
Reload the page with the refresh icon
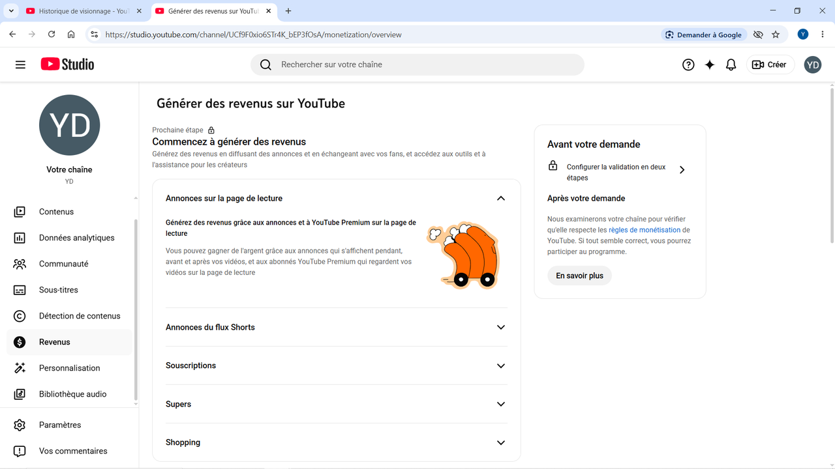52,35
